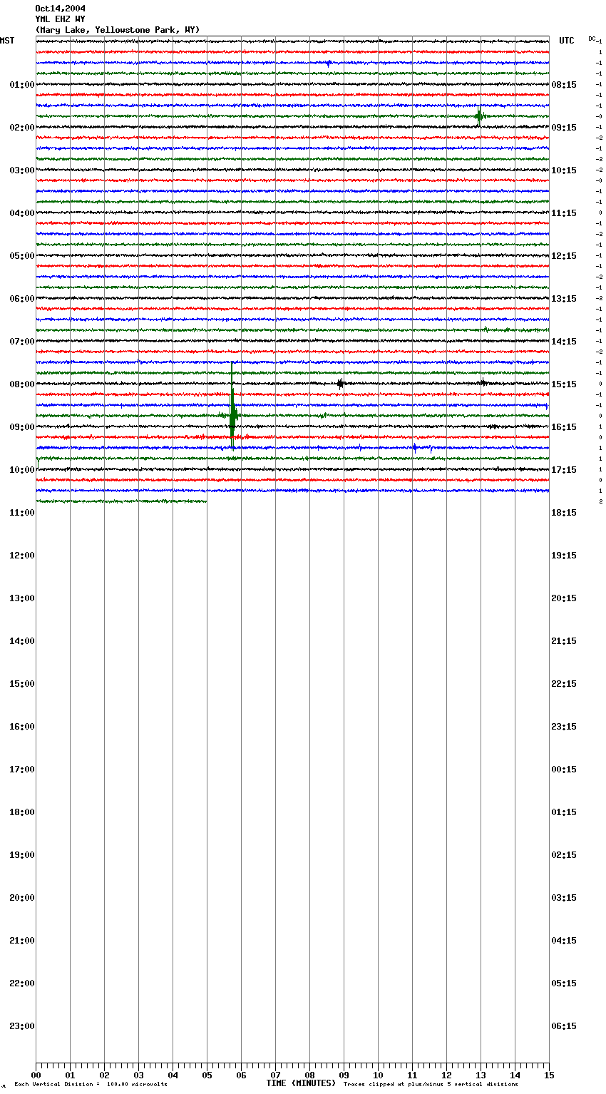Click the 18:15 UTC time label
This screenshot has width=606, height=1094.
tap(564, 513)
